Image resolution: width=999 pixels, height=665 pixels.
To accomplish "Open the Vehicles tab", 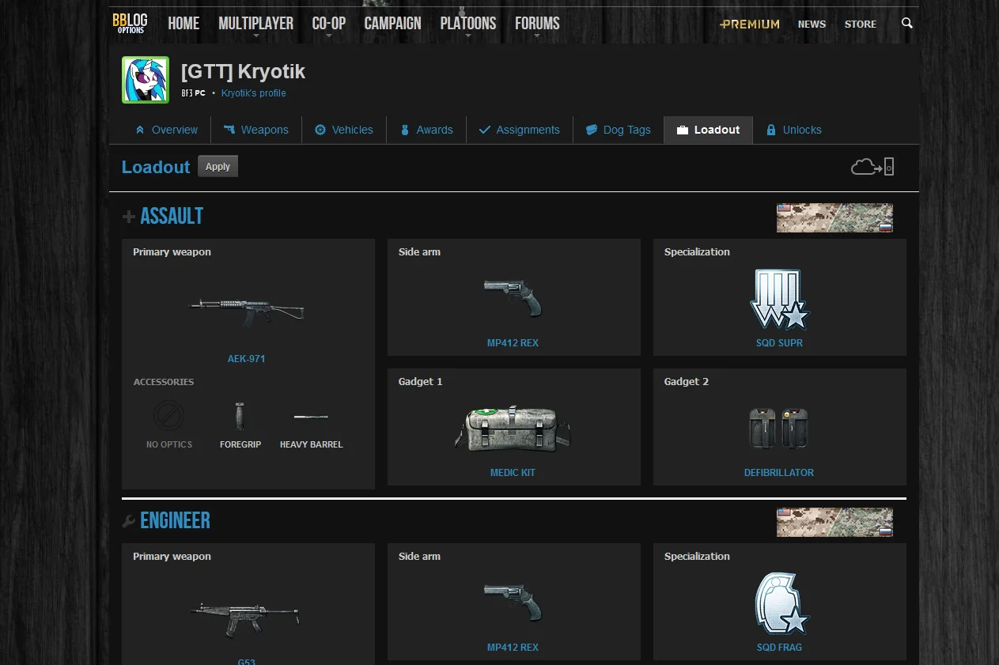I will pyautogui.click(x=344, y=130).
